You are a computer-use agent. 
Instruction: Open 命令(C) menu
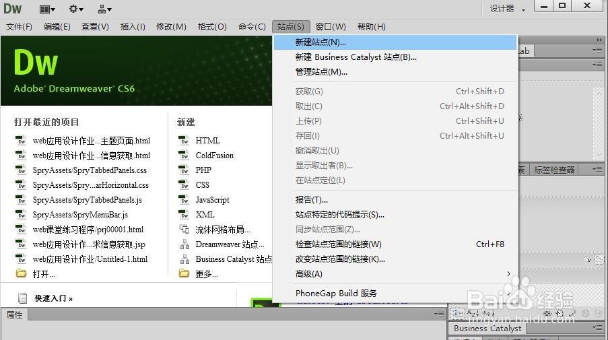point(252,27)
